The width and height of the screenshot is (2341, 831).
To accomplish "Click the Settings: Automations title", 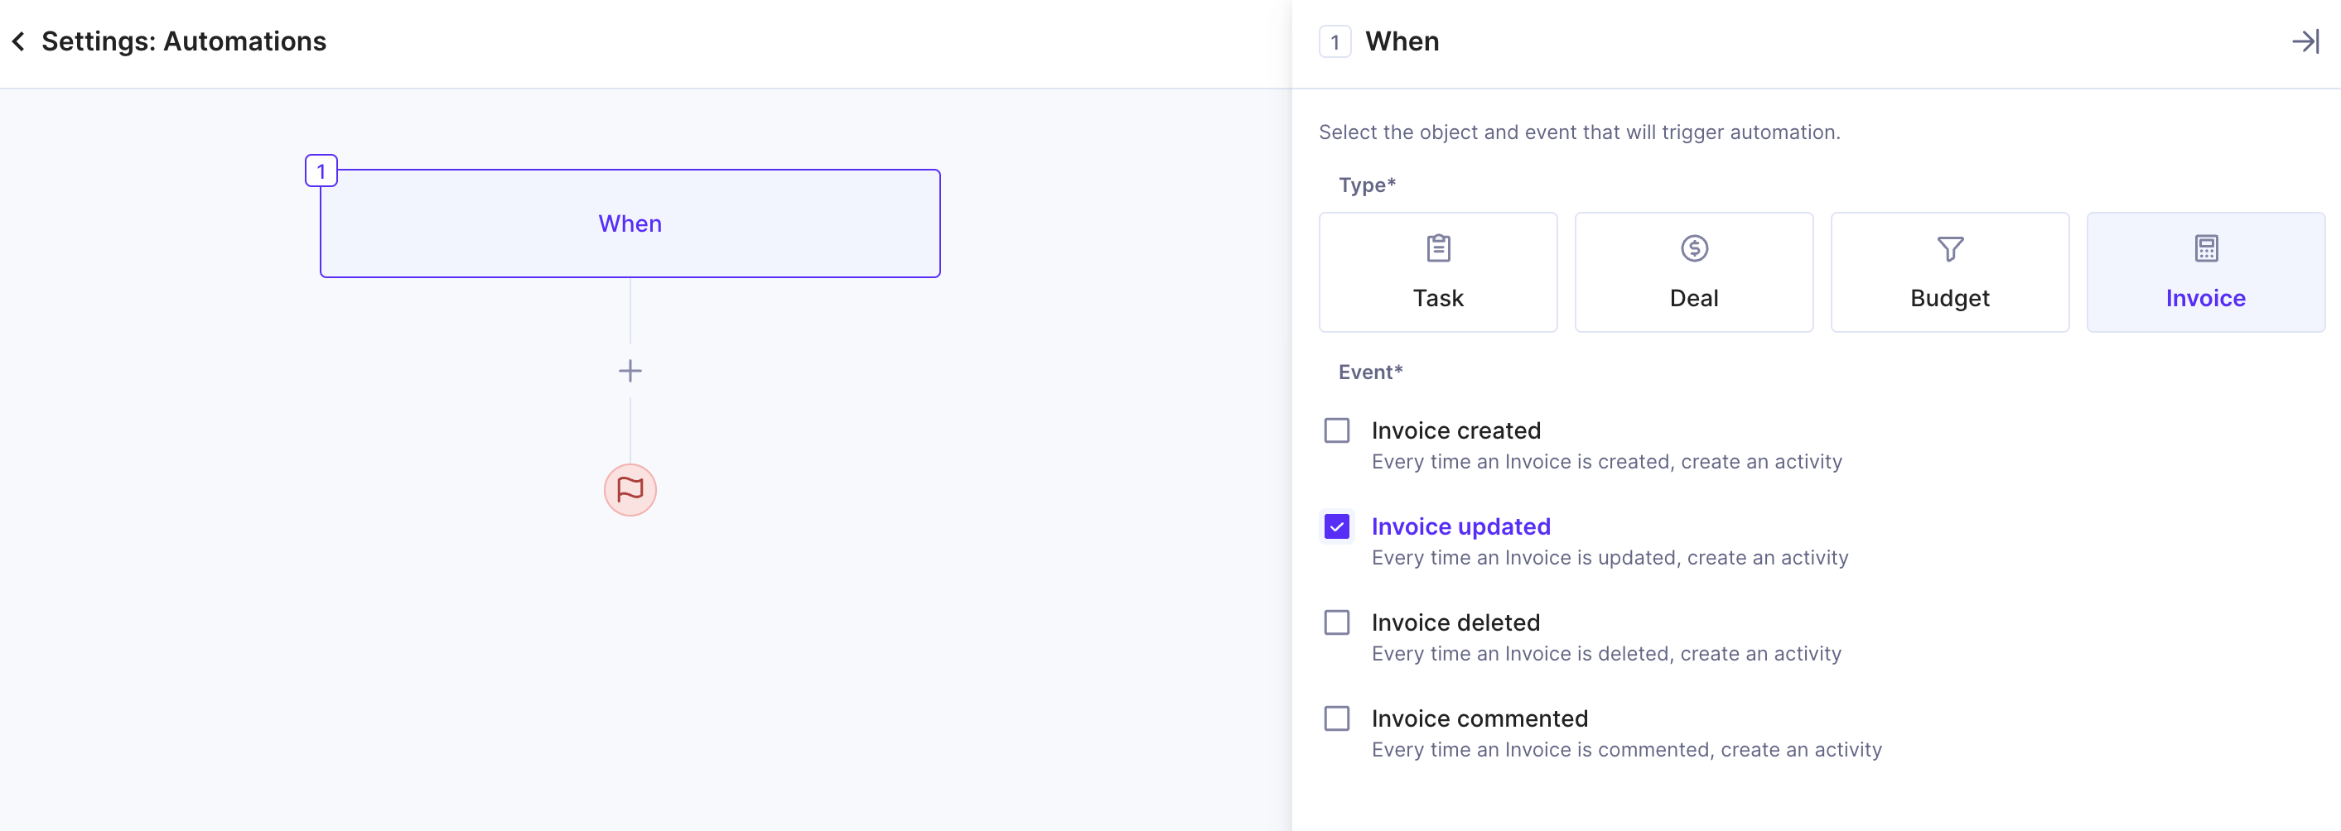I will 184,41.
